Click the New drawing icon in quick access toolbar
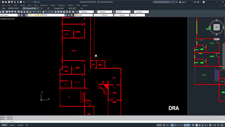The height and width of the screenshot is (127, 225). [x=3, y=2]
